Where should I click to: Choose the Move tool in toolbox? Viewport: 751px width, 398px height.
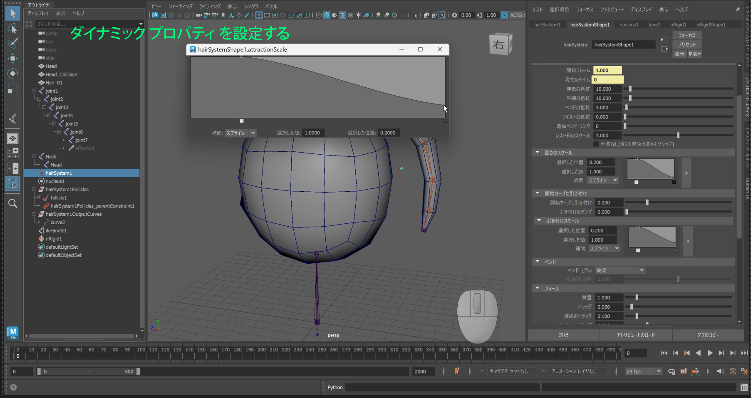[12, 58]
